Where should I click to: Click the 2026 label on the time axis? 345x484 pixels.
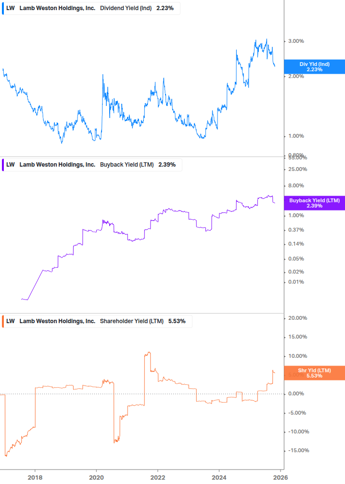(x=281, y=477)
